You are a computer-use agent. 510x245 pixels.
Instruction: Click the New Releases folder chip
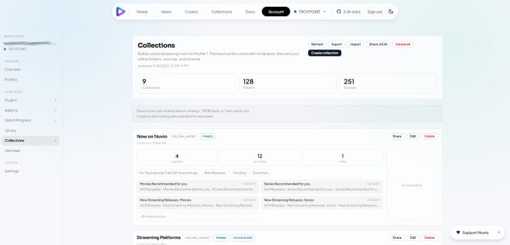tap(215, 173)
